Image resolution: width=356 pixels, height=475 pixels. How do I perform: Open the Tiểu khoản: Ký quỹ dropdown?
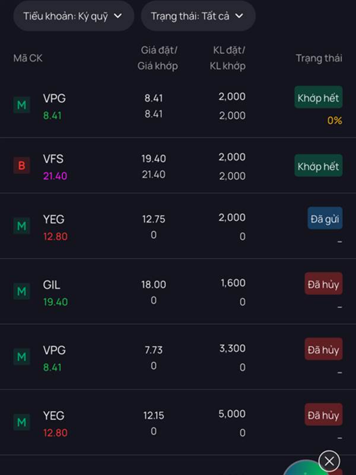tap(74, 16)
